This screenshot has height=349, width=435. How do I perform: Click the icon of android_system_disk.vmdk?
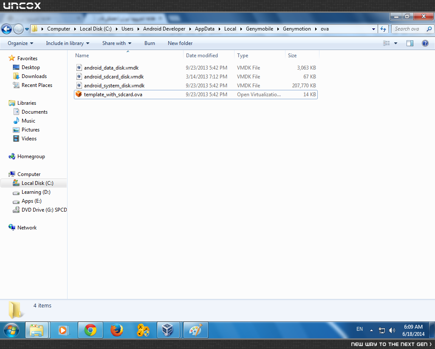point(79,85)
